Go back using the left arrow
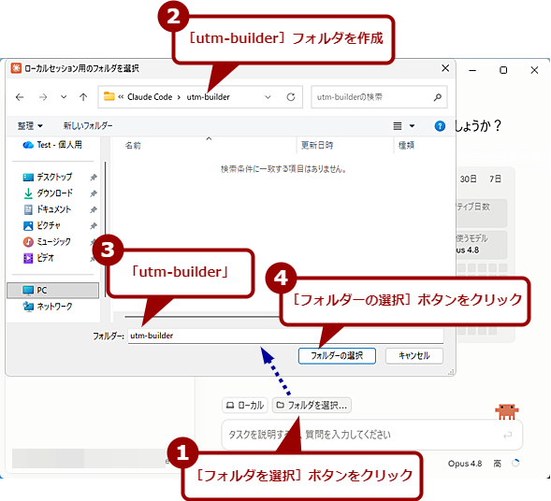This screenshot has height=501, width=551. pos(20,97)
